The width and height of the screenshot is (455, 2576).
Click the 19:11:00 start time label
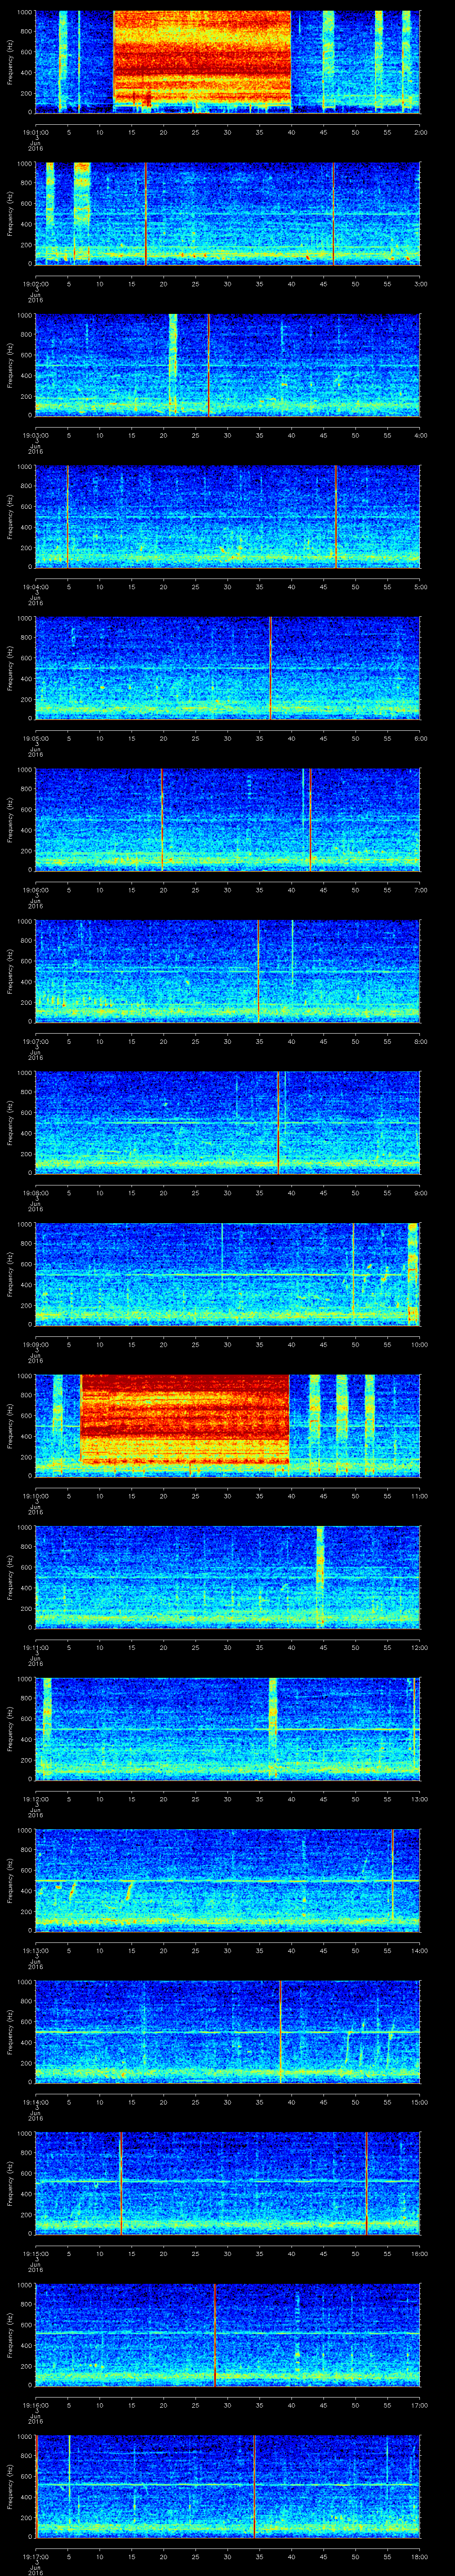(35, 1647)
